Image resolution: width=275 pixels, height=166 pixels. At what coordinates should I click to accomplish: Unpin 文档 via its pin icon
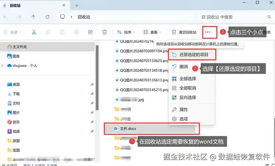92,103
